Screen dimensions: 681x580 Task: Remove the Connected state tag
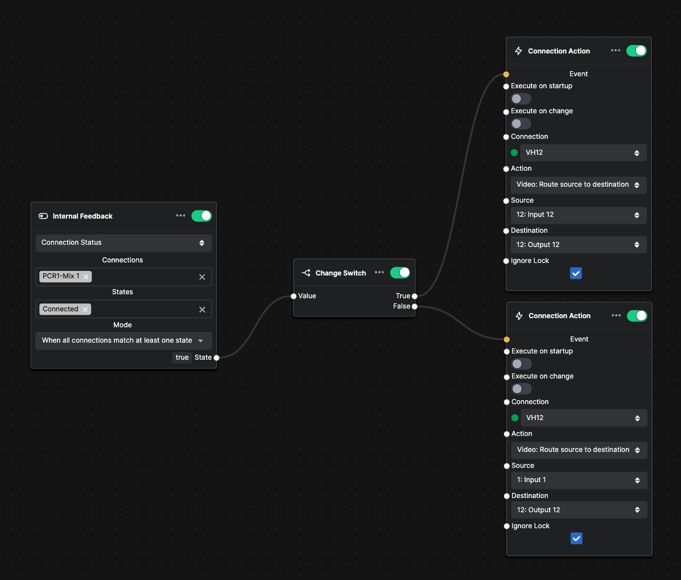click(85, 309)
